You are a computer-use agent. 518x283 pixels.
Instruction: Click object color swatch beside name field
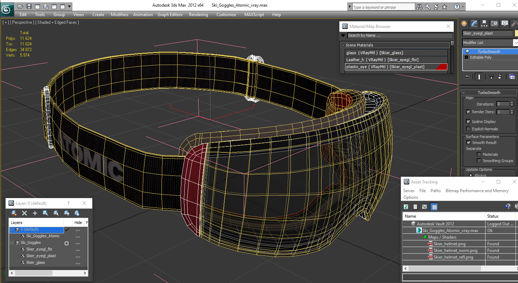pos(516,33)
